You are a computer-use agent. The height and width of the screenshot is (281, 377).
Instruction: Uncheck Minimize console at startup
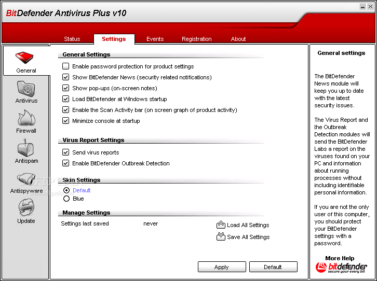(x=65, y=120)
